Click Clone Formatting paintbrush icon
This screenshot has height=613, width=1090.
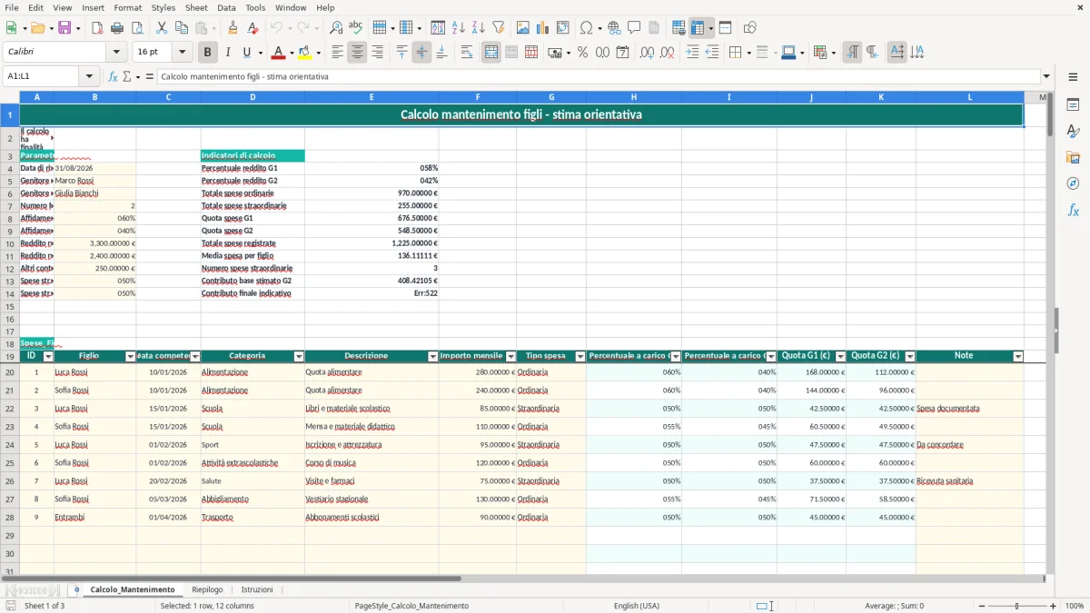(233, 28)
